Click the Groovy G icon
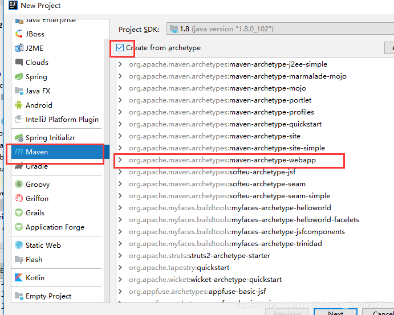Screen dimensions: 394x315 [x=19, y=184]
